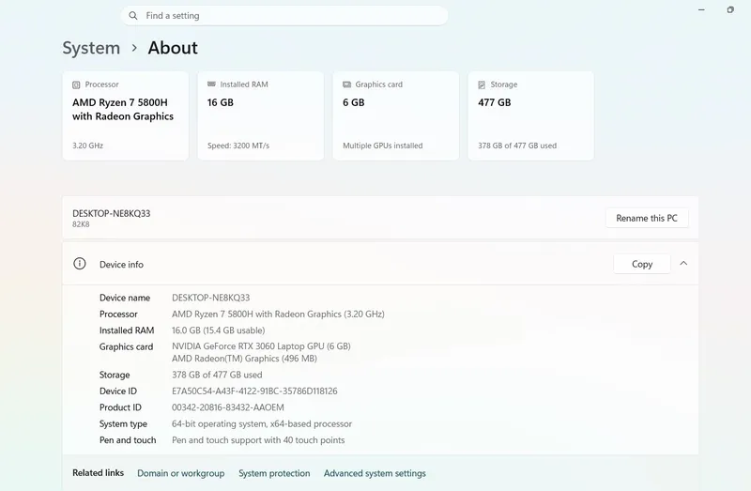Click the Device name value DESKTOP-NE8KQ33 row
This screenshot has width=751, height=491.
pos(210,298)
